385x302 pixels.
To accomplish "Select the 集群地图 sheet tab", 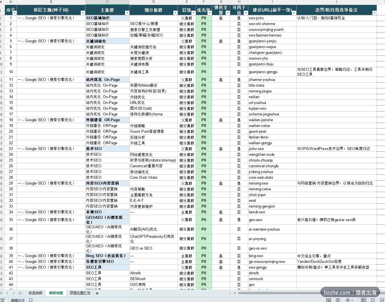I will (x=56, y=293).
